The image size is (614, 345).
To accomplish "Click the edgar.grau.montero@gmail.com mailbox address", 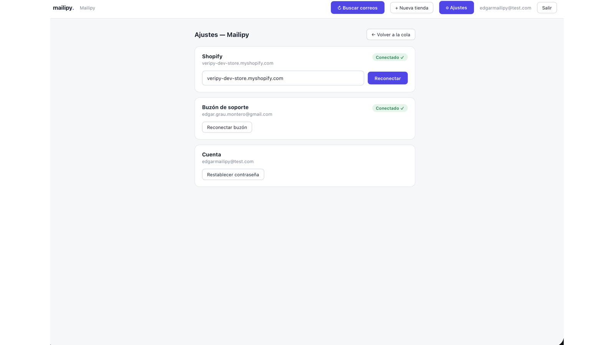I will [x=237, y=114].
